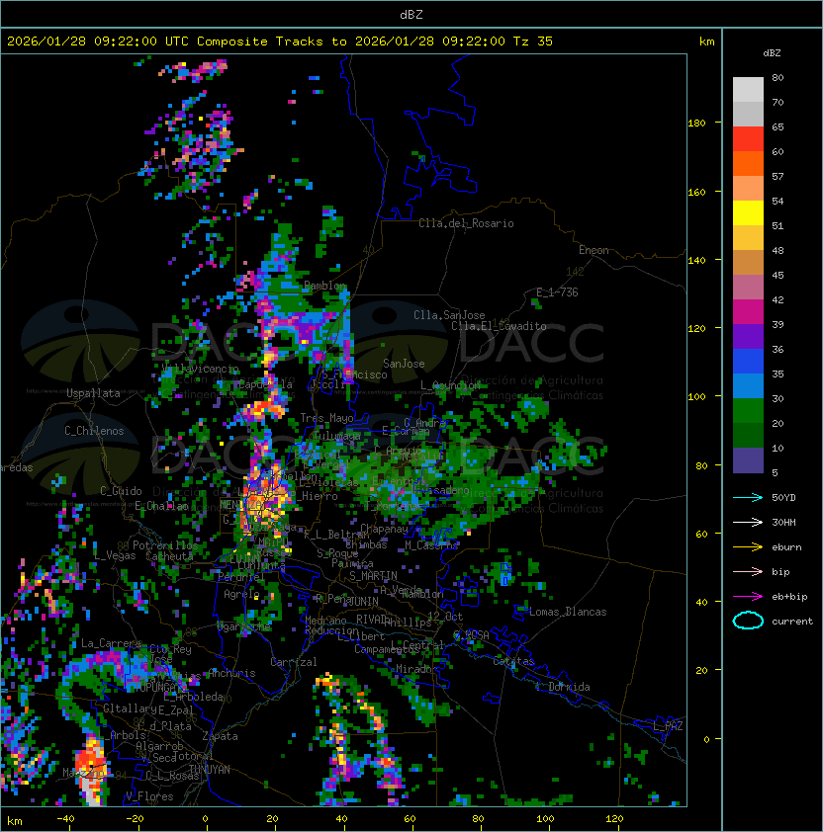Click the 50YD legend label

pyautogui.click(x=783, y=497)
